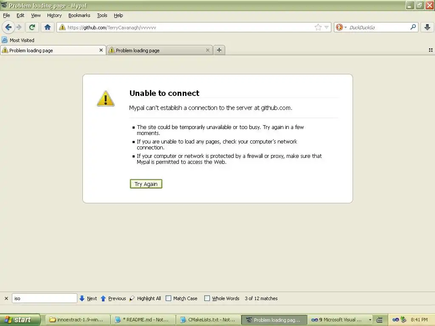
Task: Switch to CMakeLists.txt Notepad in taskbar
Action: click(208, 320)
